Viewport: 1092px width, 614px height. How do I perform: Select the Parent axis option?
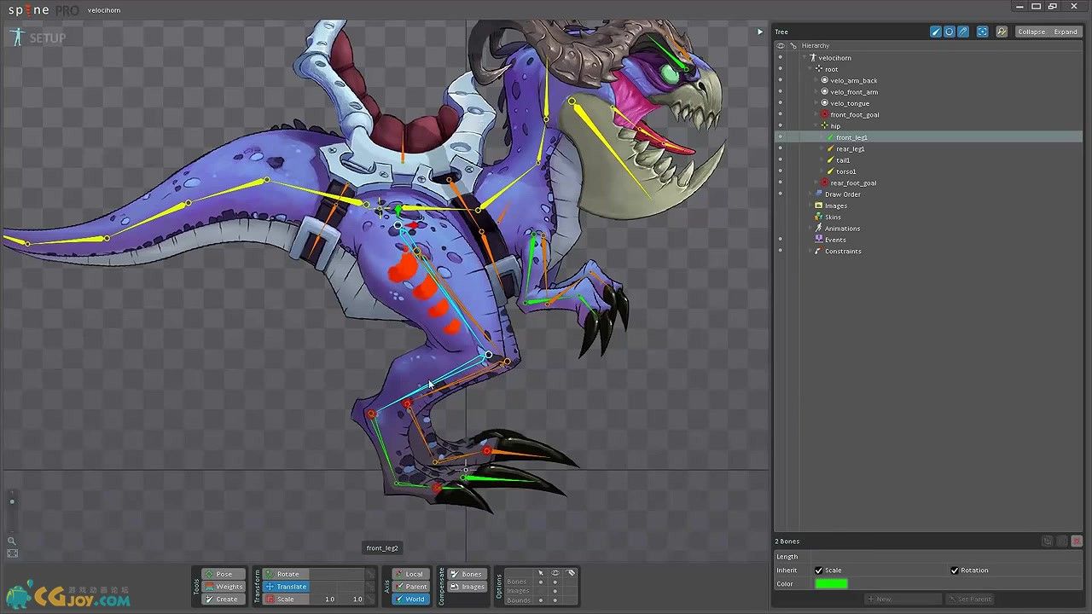click(409, 587)
